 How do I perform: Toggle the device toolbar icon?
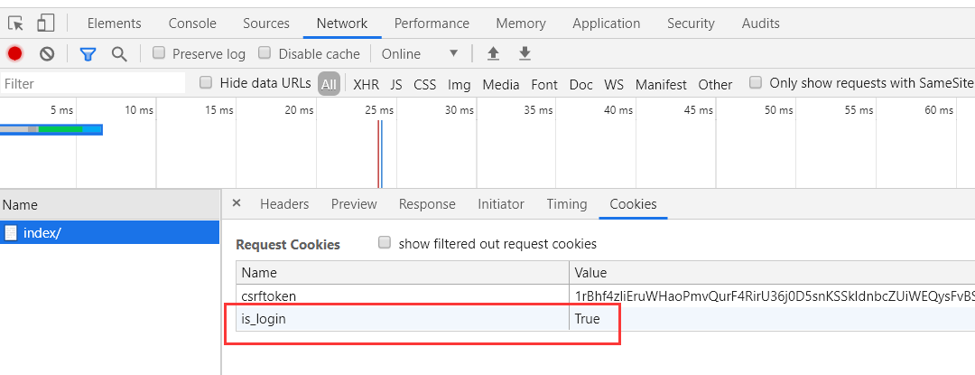(x=45, y=23)
